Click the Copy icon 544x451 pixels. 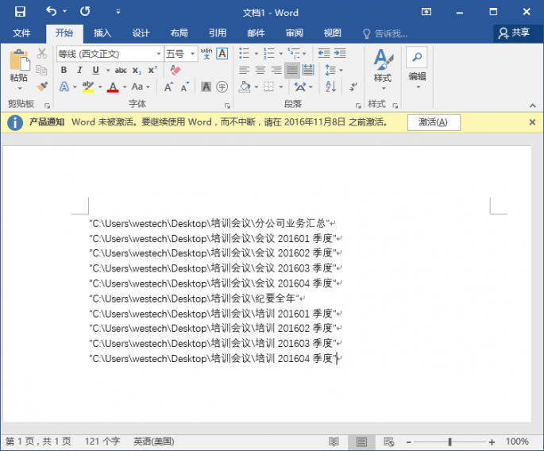41,70
